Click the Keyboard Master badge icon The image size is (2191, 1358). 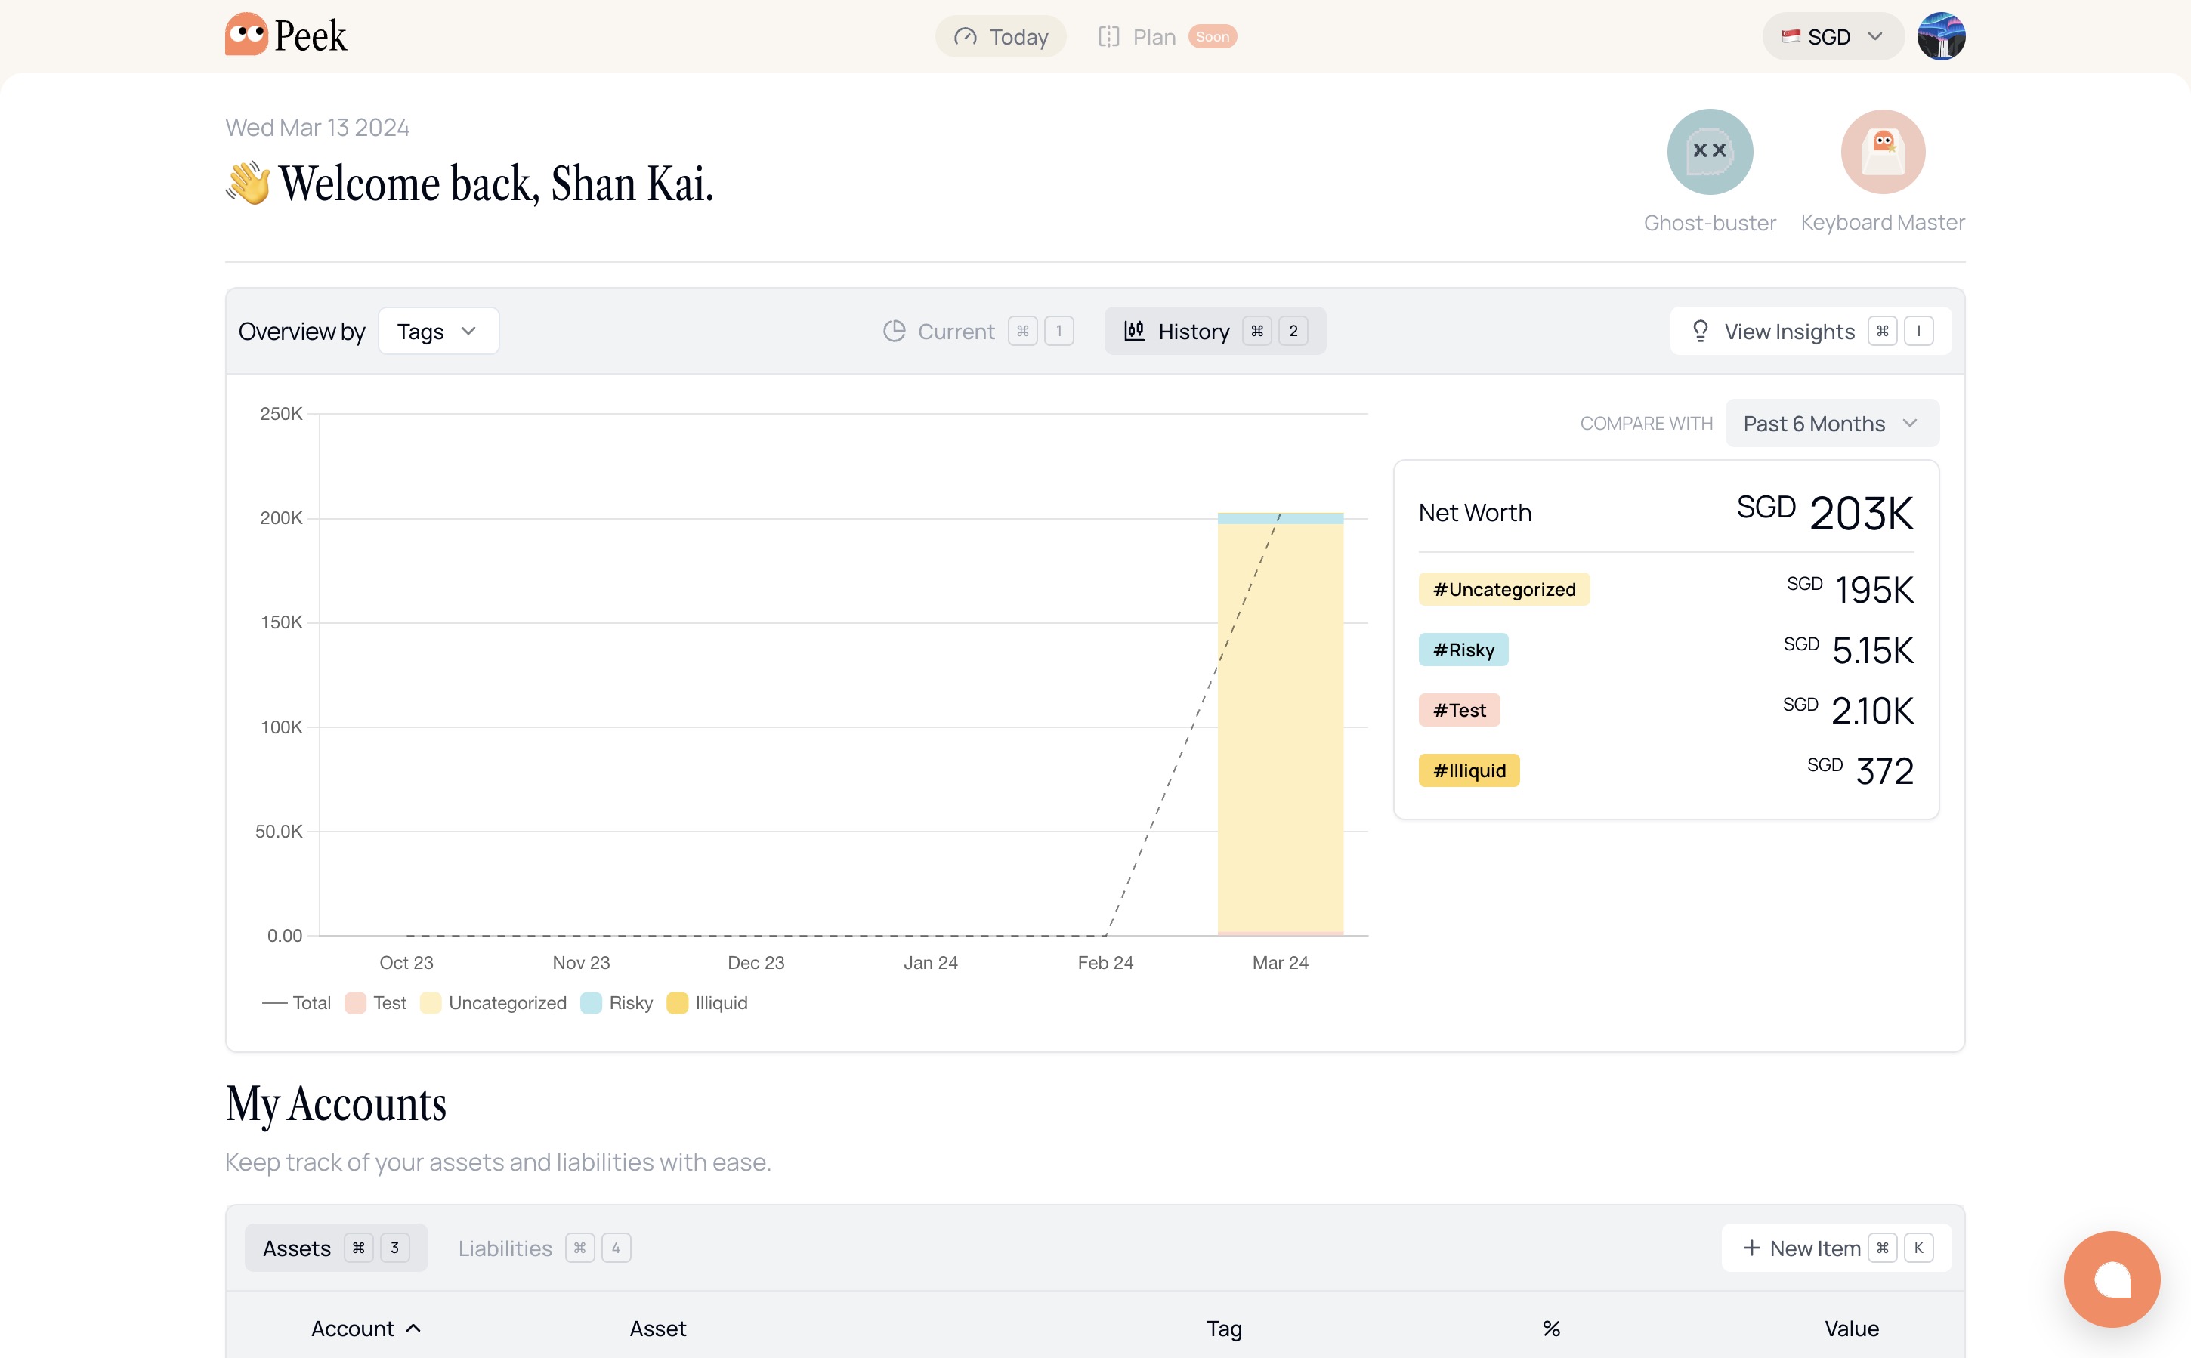pos(1882,152)
